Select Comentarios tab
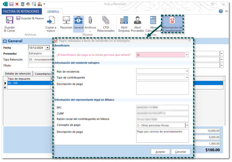 click(43, 74)
